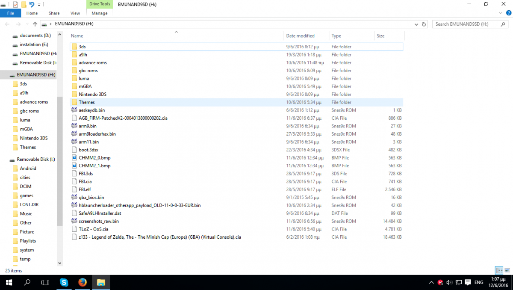The width and height of the screenshot is (513, 290).
Task: Click the DCIM folder icon in sidebar
Action: pos(15,186)
